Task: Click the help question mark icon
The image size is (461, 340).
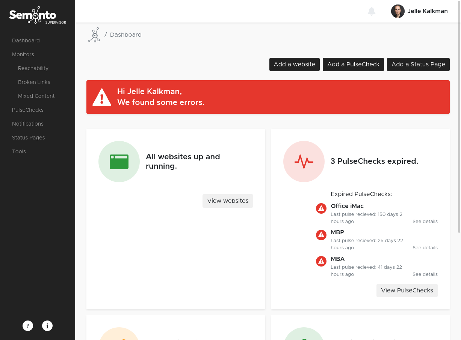Action: pyautogui.click(x=28, y=326)
